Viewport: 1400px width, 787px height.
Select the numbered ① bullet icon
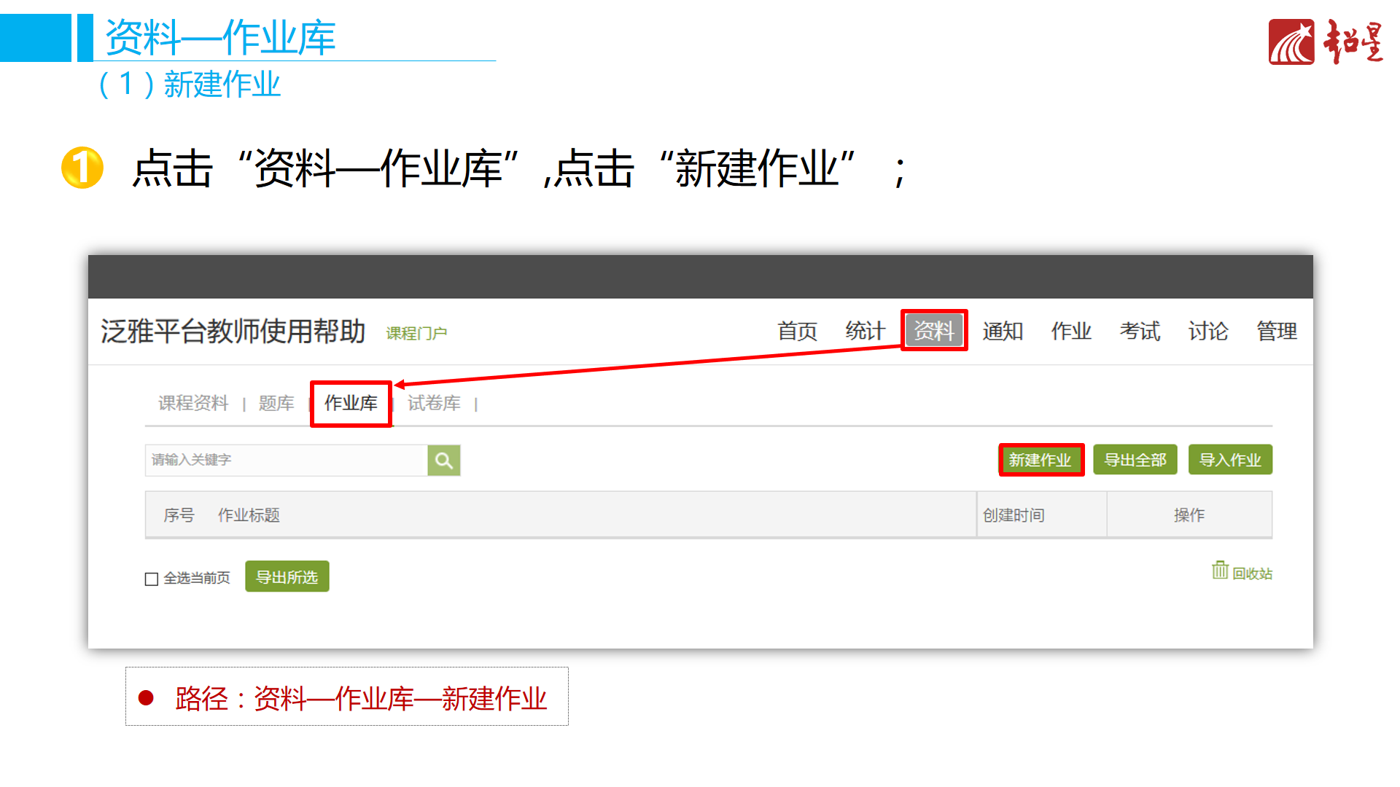tap(82, 169)
